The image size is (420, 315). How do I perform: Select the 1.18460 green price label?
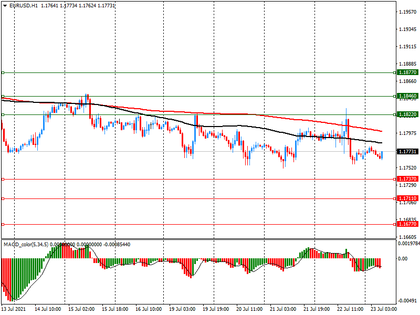(408, 96)
